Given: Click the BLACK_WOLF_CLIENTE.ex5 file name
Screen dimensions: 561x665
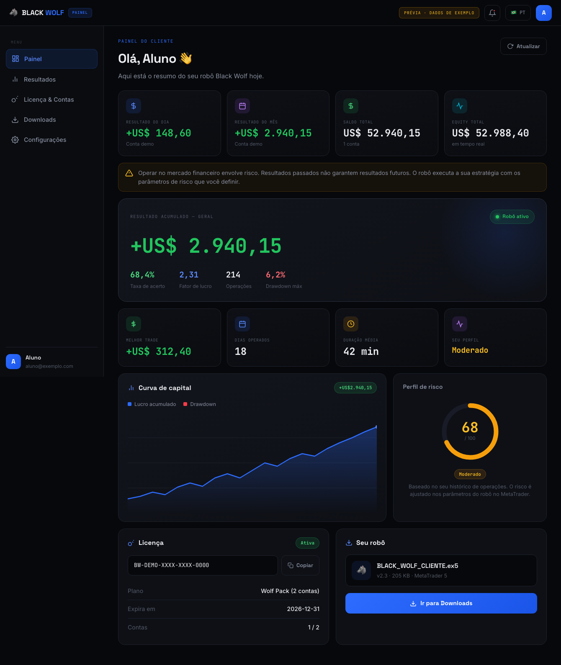Looking at the screenshot, I should click(417, 566).
